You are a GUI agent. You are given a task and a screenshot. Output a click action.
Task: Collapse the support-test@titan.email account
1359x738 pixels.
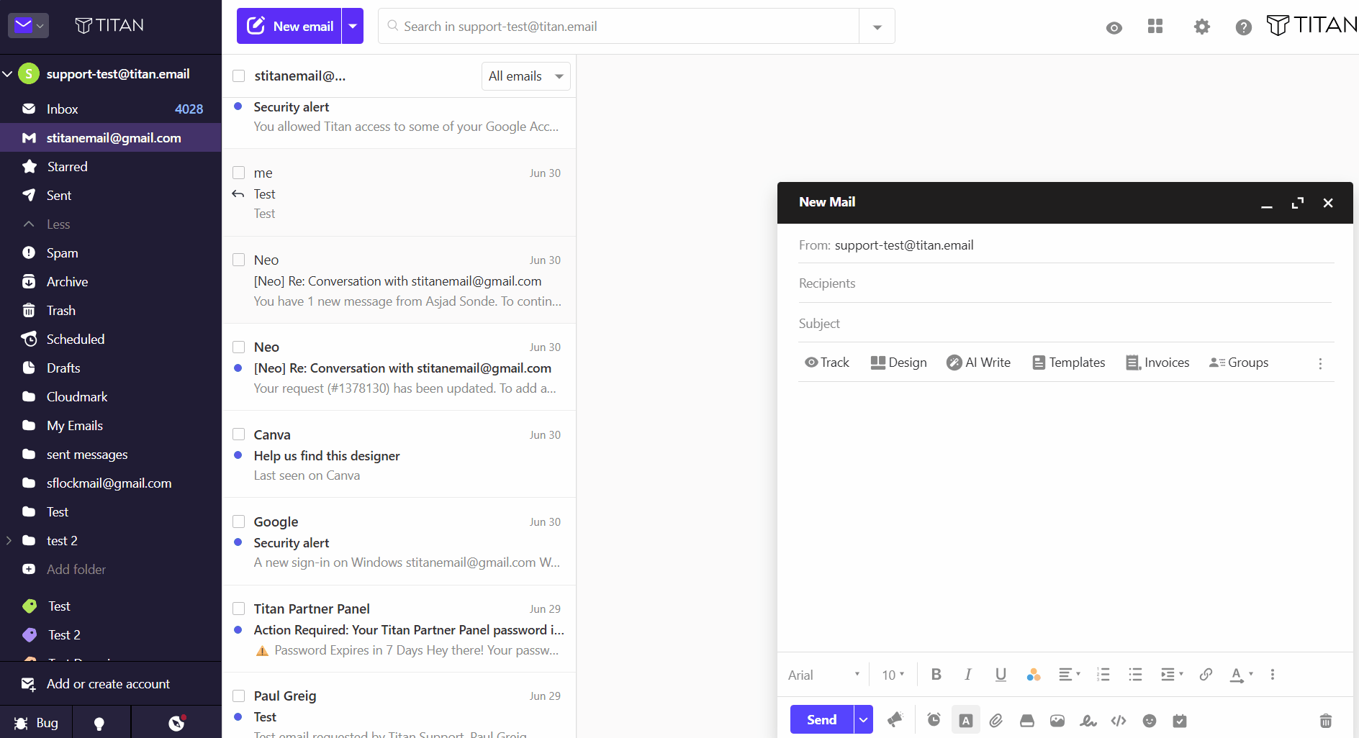pyautogui.click(x=7, y=74)
